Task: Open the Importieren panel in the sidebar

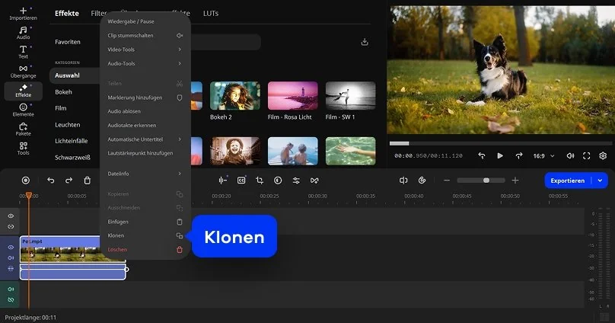Action: click(x=23, y=14)
